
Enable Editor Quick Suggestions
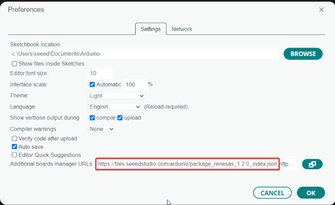tap(14, 155)
